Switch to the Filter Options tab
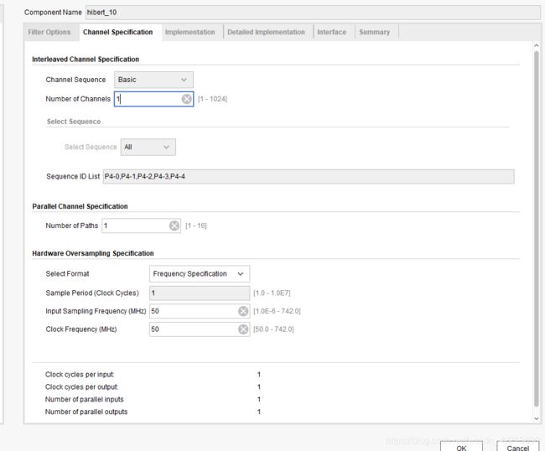 49,32
